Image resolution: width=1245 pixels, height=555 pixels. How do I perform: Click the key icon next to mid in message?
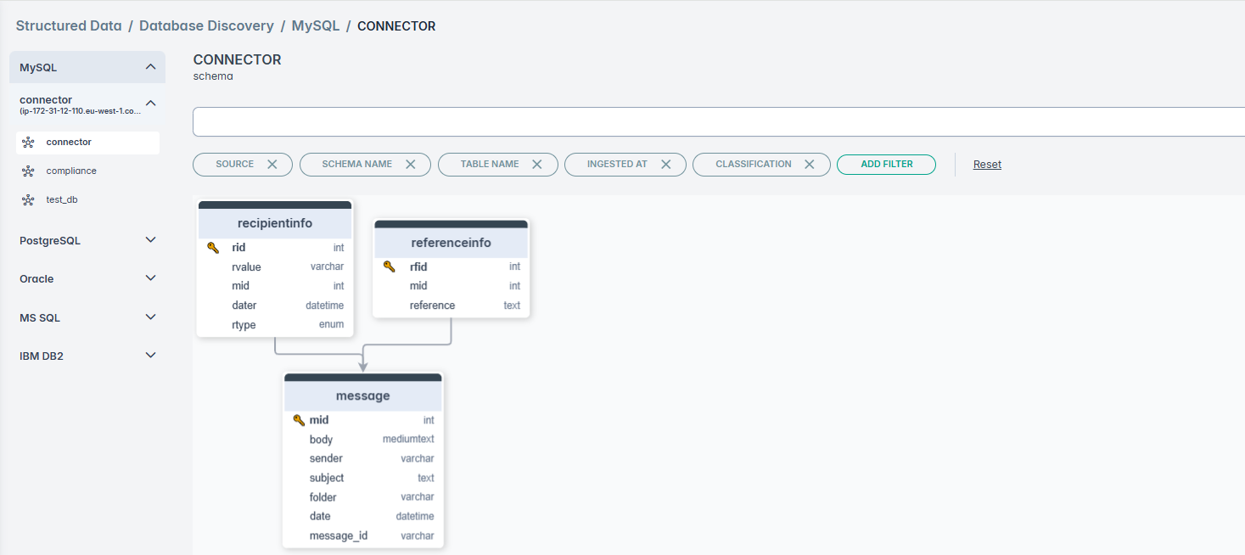click(x=299, y=420)
